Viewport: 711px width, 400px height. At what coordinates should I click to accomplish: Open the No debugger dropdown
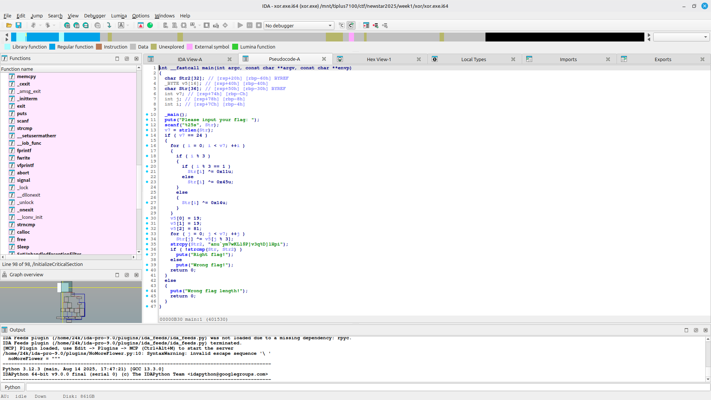pos(298,26)
